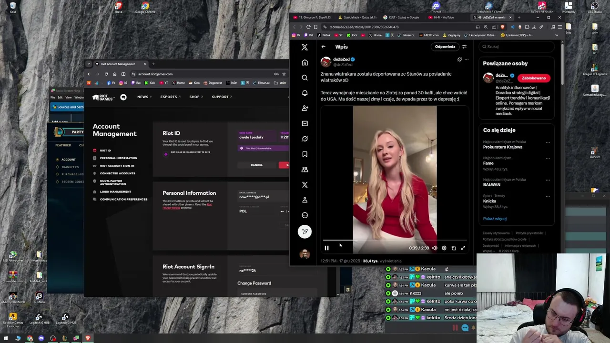Open new tab in Riot browser window

[153, 64]
